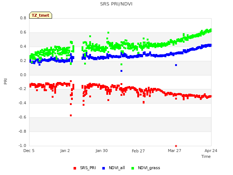Click the Dec 5 x-axis tick label

click(x=29, y=151)
